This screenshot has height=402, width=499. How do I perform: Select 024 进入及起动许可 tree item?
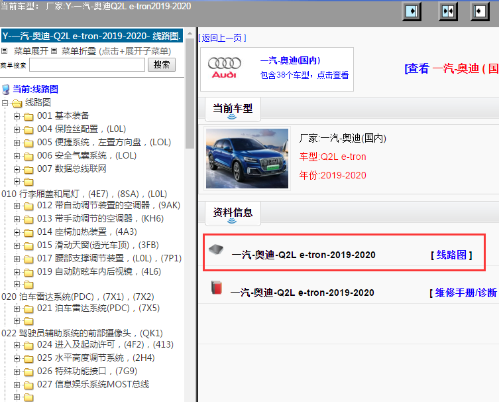(x=105, y=345)
